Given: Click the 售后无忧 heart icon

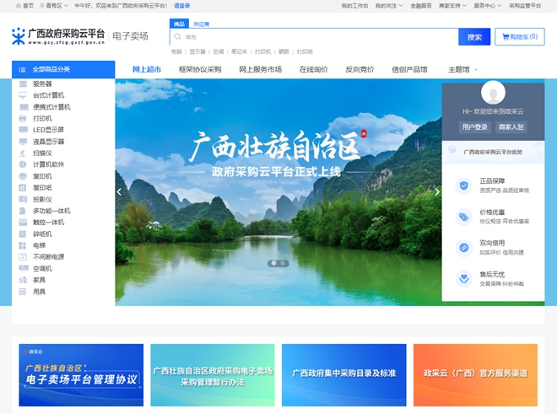Looking at the screenshot, I should pos(463,278).
